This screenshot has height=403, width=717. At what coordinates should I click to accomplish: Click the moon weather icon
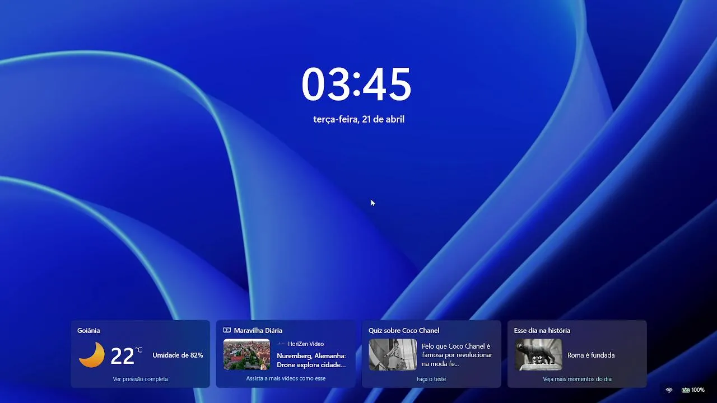point(92,355)
